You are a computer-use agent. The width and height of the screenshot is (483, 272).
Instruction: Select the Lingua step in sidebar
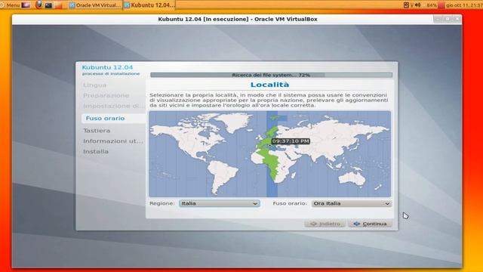pyautogui.click(x=95, y=85)
